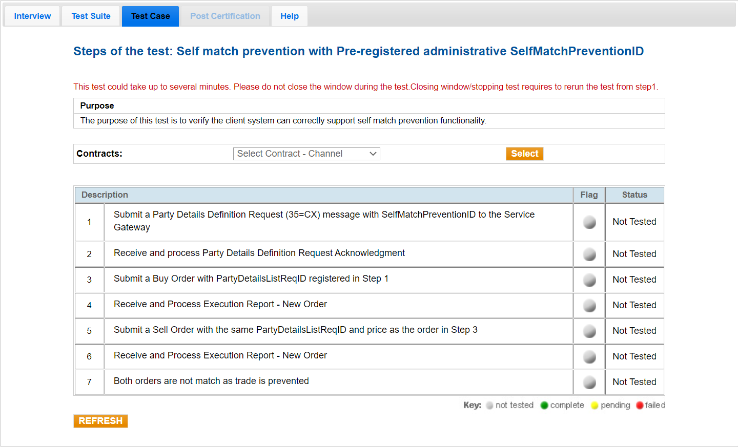This screenshot has width=738, height=447.
Task: Click the gray status flag in step 6
Action: coord(589,357)
